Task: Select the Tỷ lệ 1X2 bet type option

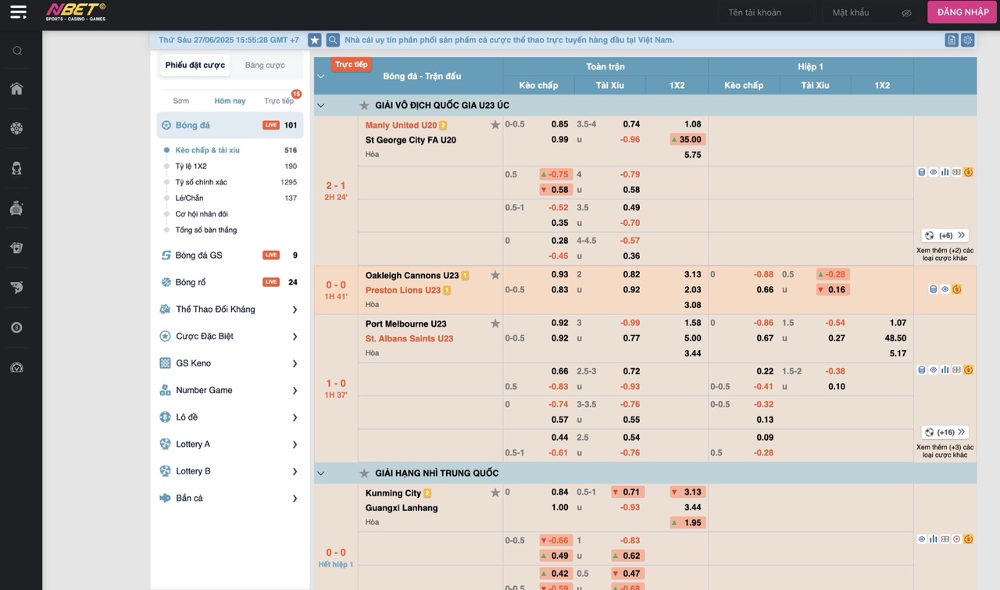Action: point(191,166)
